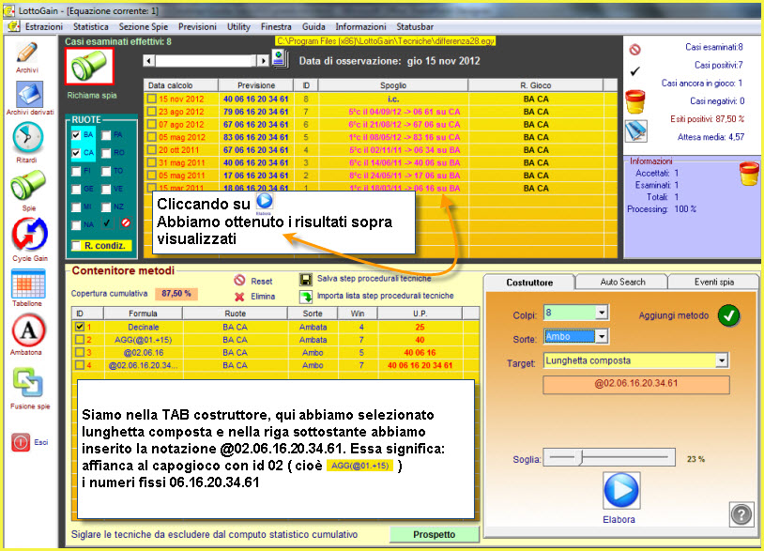Click the Esci exit icon
The width and height of the screenshot is (764, 551).
pos(21,442)
